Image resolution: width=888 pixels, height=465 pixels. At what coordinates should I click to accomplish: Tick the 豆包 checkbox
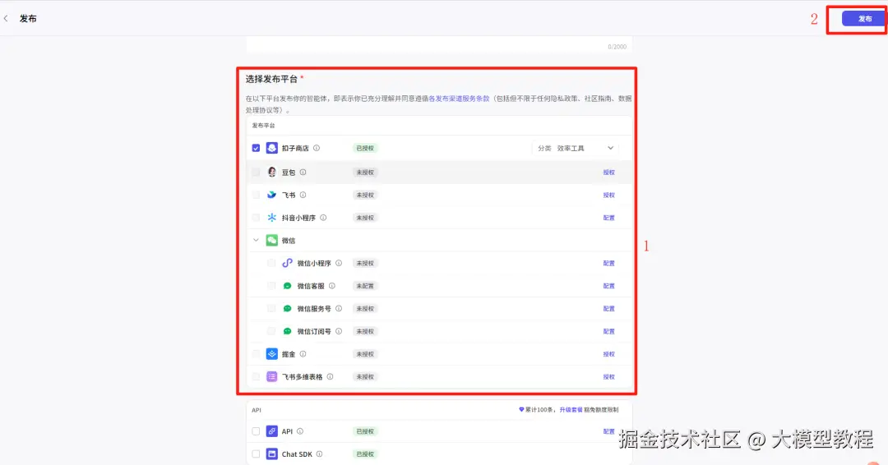(x=256, y=172)
